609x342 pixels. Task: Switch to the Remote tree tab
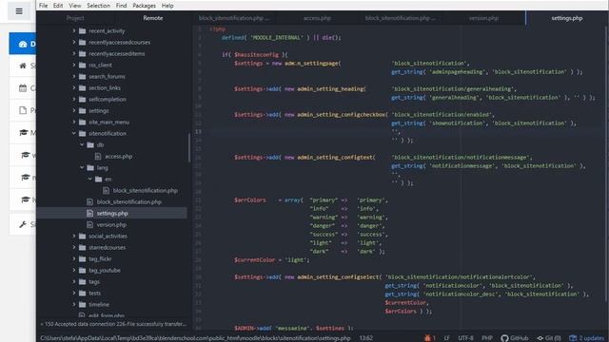point(153,18)
